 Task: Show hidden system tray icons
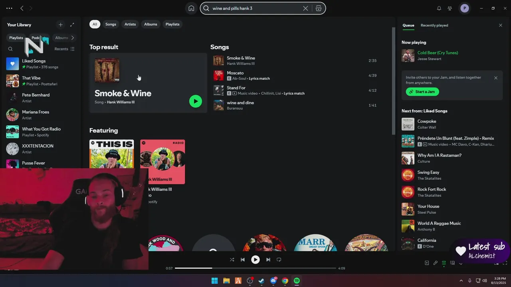461,281
